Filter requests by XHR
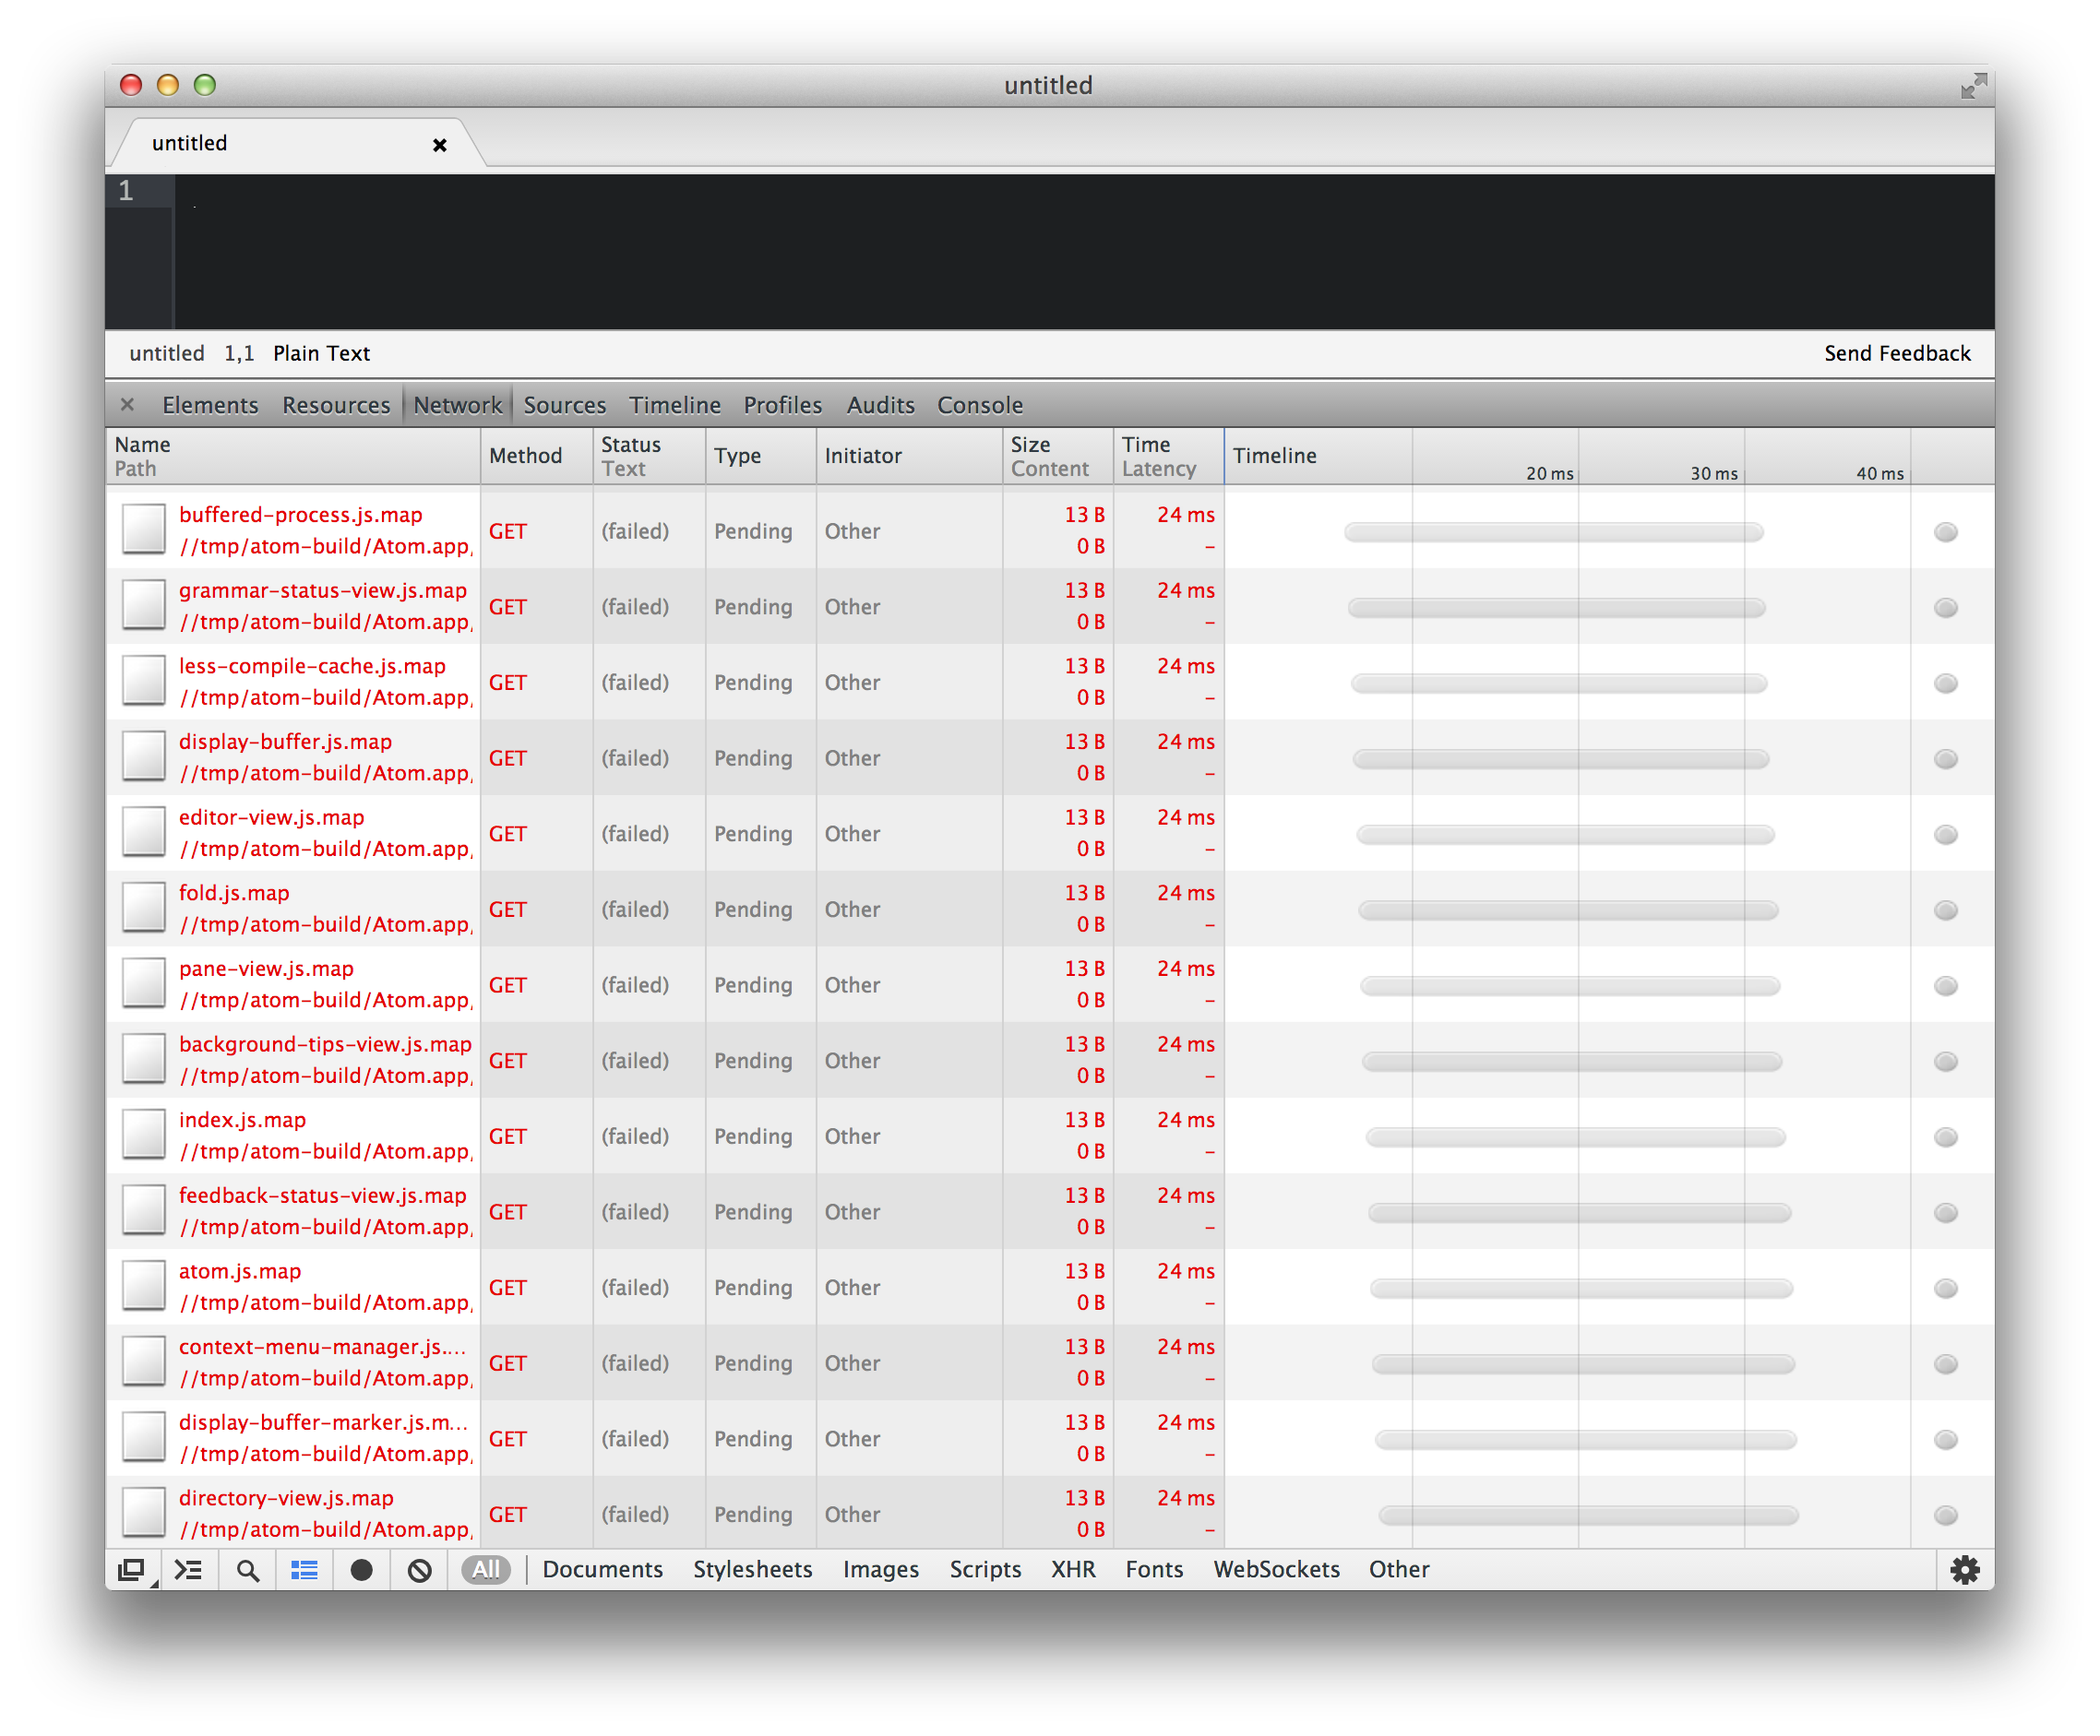 (1073, 1570)
